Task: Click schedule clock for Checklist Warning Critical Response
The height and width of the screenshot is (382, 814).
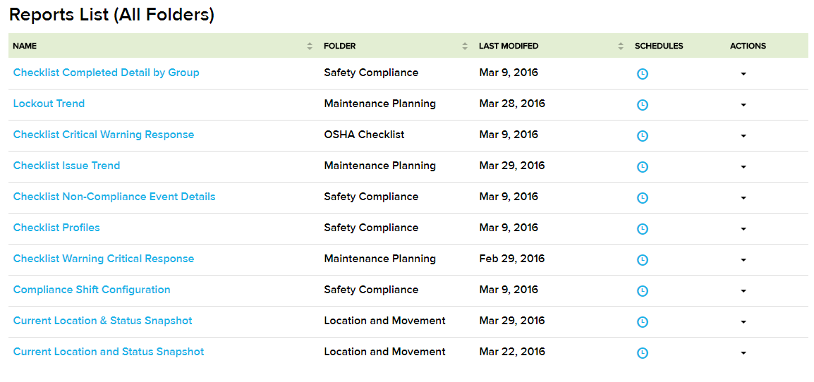Action: coord(642,260)
